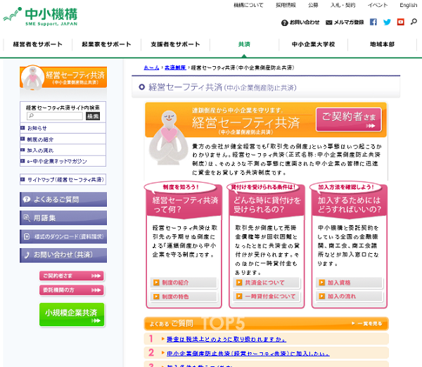Open the 経営セーフティ共済って何? card heading

[184, 205]
